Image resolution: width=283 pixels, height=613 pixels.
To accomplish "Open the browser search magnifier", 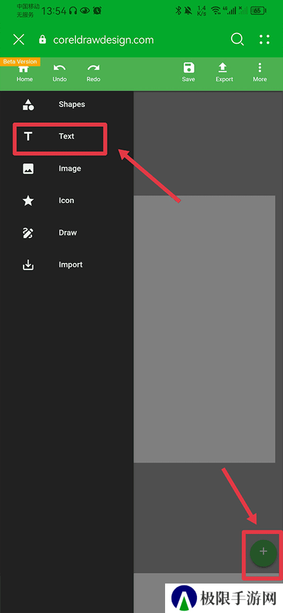I will pyautogui.click(x=237, y=39).
